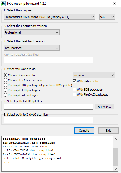This screenshot has width=121, height=173.
Task: Click 'frxIntIO26.dpk compiled' log line
Action: click(x=25, y=146)
